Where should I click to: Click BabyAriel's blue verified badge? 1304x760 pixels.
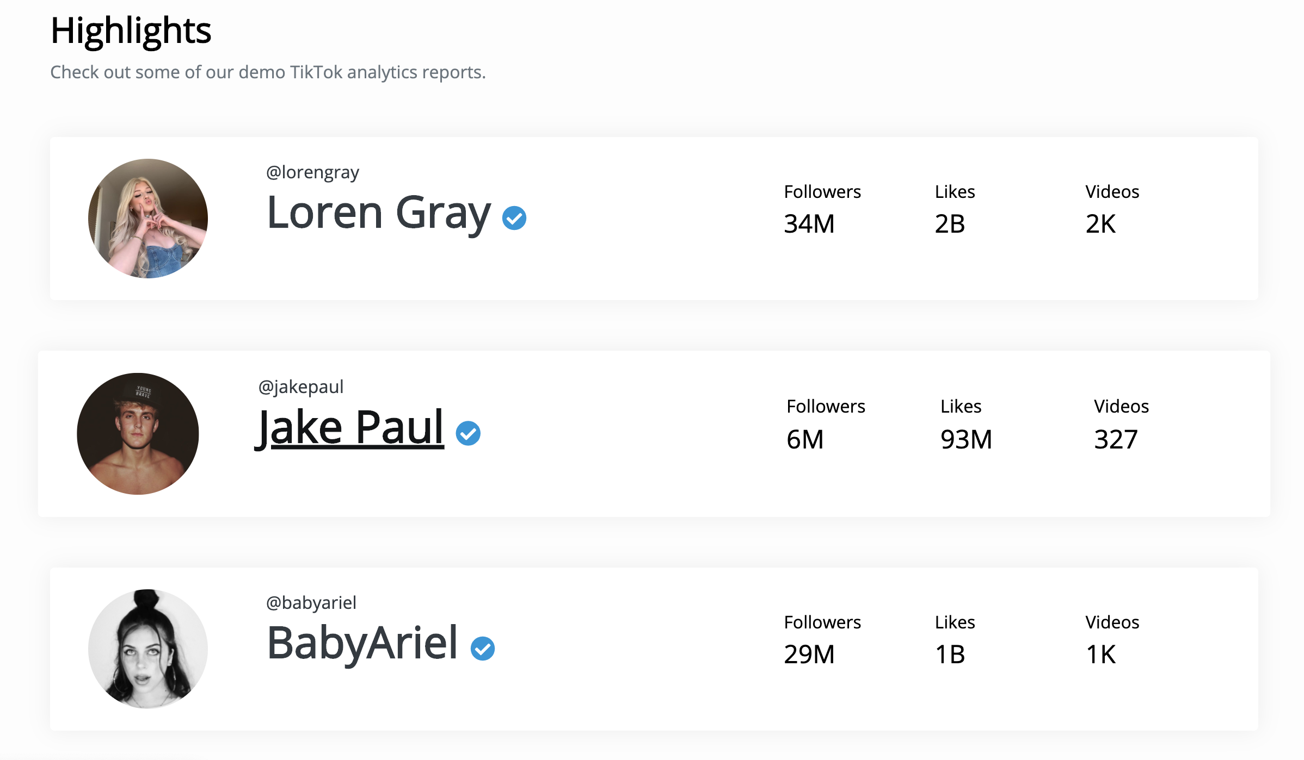[x=483, y=649]
